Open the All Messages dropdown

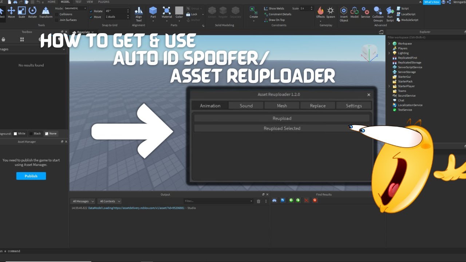click(83, 201)
